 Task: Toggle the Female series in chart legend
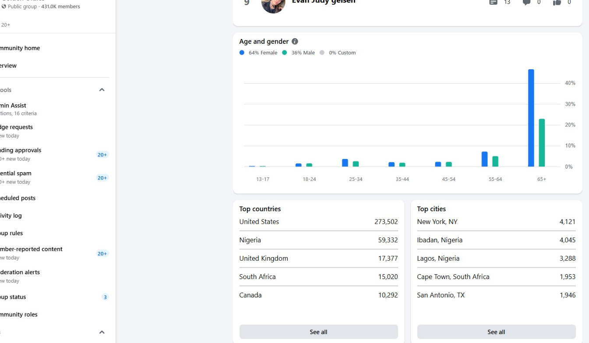(258, 53)
